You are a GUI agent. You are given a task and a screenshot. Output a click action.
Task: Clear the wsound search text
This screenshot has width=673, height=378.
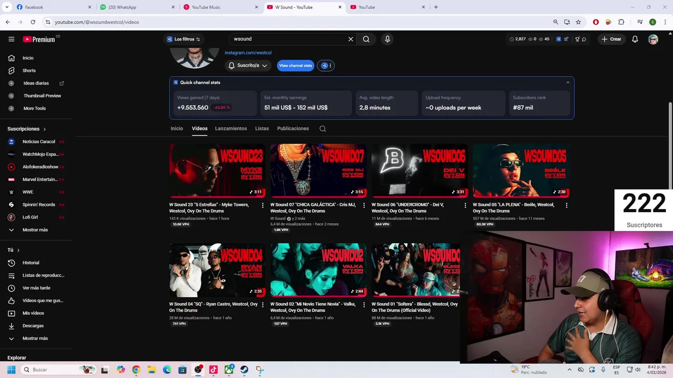pos(351,39)
